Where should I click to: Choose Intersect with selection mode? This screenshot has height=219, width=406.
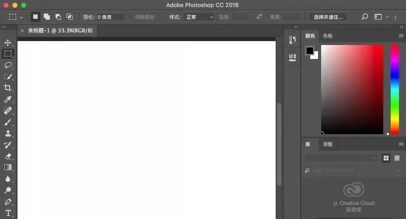pyautogui.click(x=70, y=17)
